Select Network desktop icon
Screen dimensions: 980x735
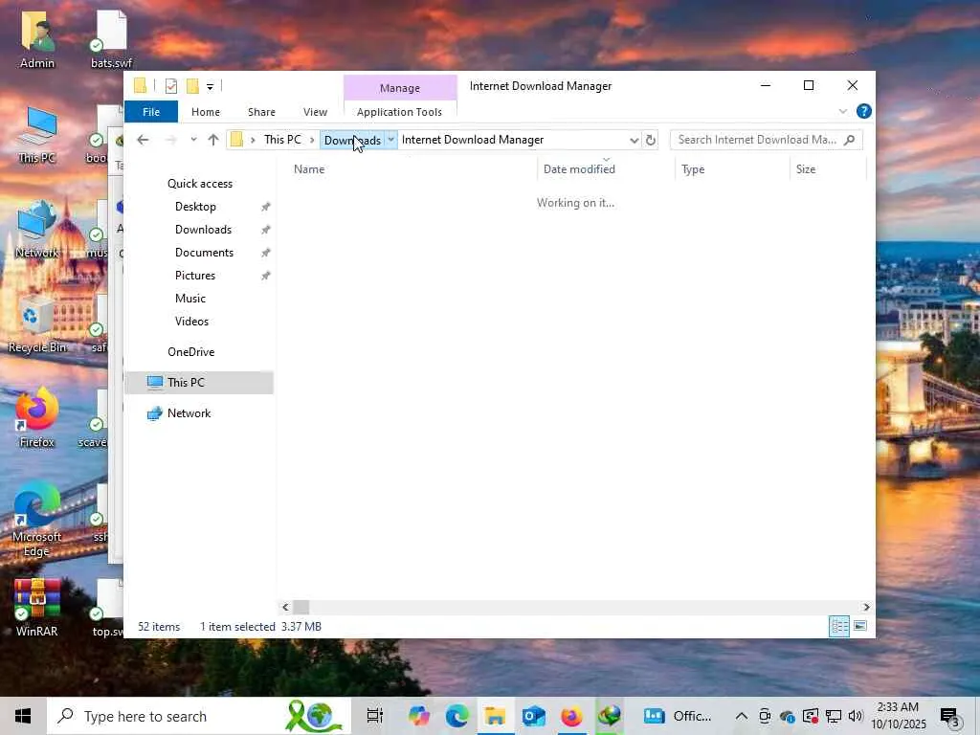pos(37,230)
